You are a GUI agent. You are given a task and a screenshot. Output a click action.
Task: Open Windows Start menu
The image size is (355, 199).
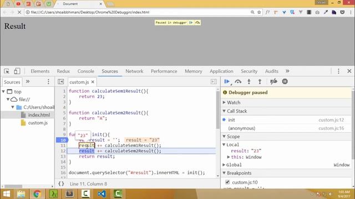[x=7, y=194]
